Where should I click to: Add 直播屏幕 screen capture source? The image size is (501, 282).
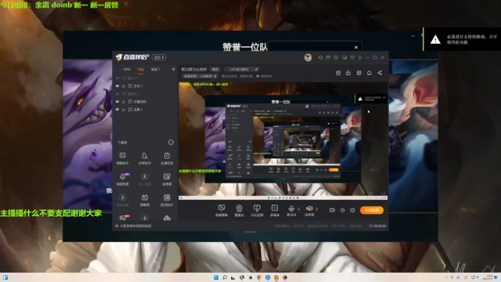[x=221, y=211]
